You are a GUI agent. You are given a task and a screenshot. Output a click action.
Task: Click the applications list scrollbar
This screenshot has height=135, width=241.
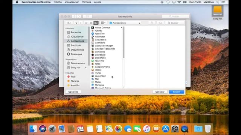[124, 42]
